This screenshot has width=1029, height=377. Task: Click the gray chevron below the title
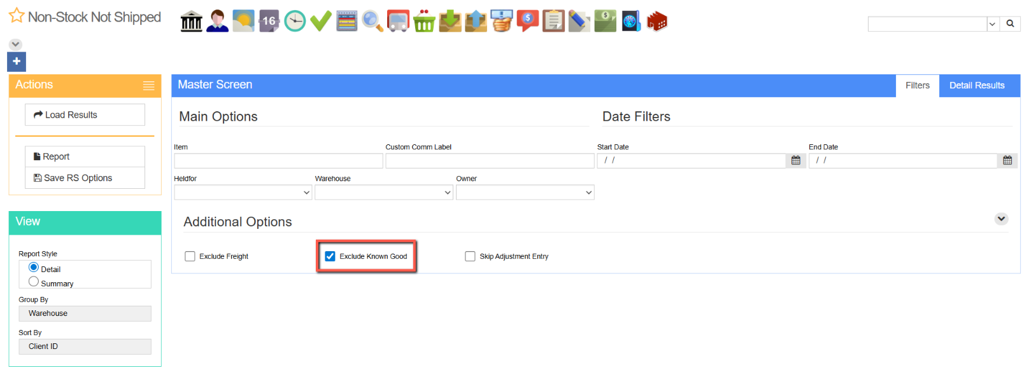pos(16,45)
